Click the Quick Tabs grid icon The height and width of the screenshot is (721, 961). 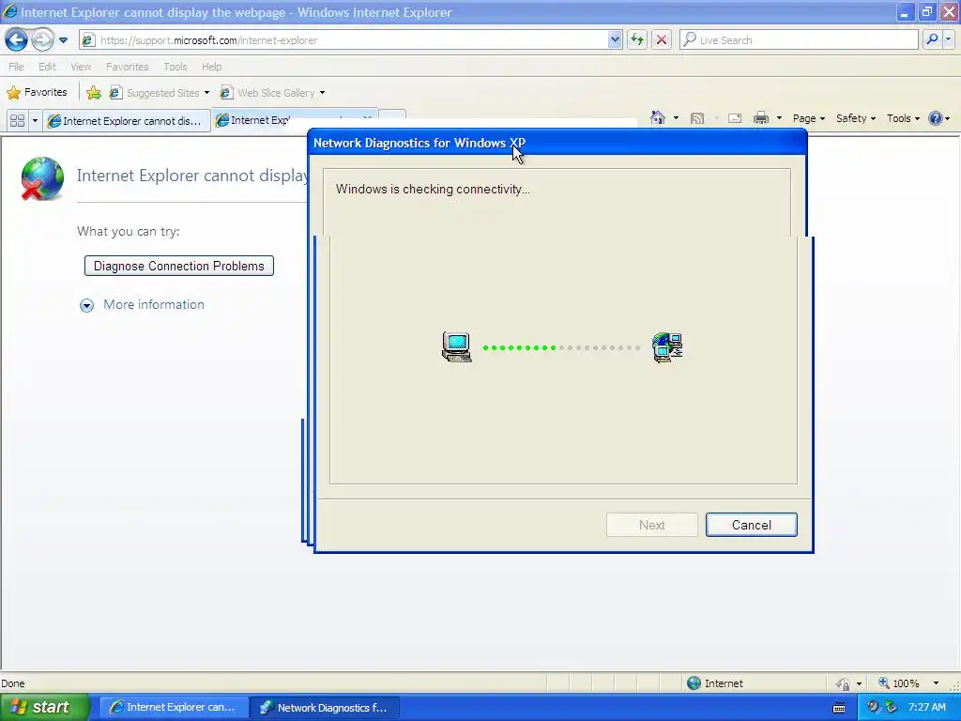[17, 121]
